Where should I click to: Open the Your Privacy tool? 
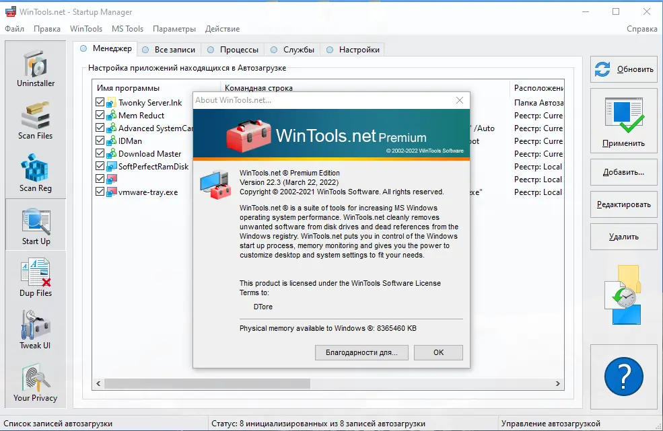pyautogui.click(x=36, y=383)
